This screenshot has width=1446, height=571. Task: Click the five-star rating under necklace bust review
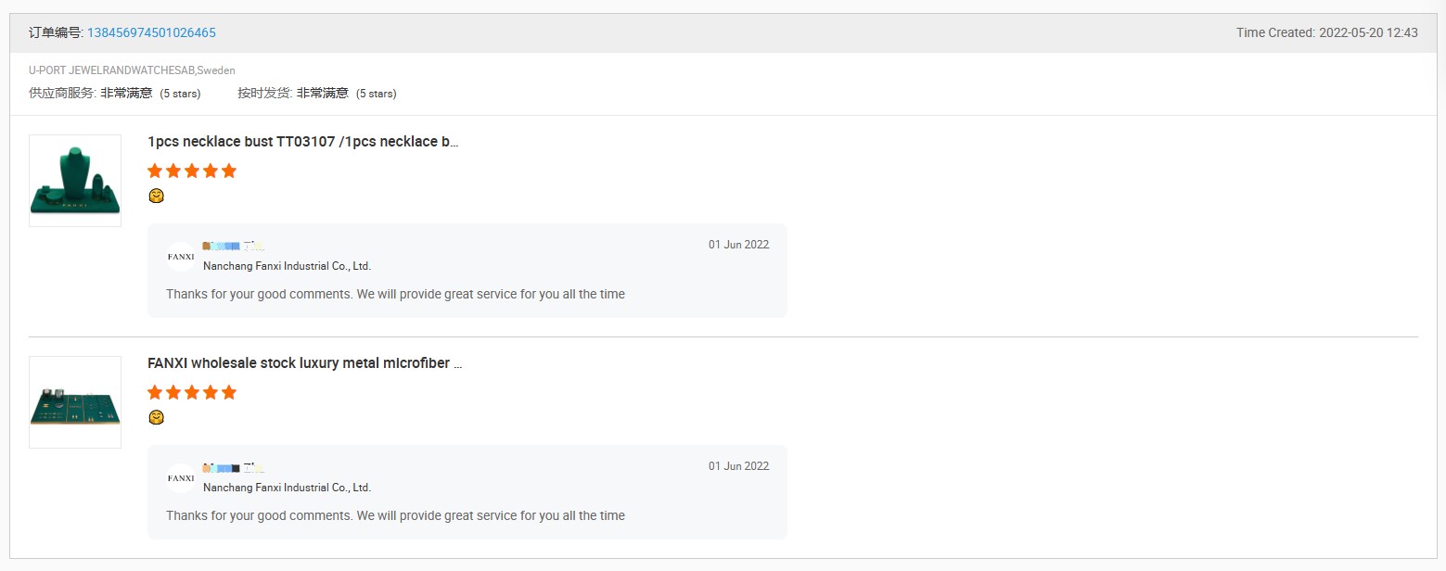192,171
